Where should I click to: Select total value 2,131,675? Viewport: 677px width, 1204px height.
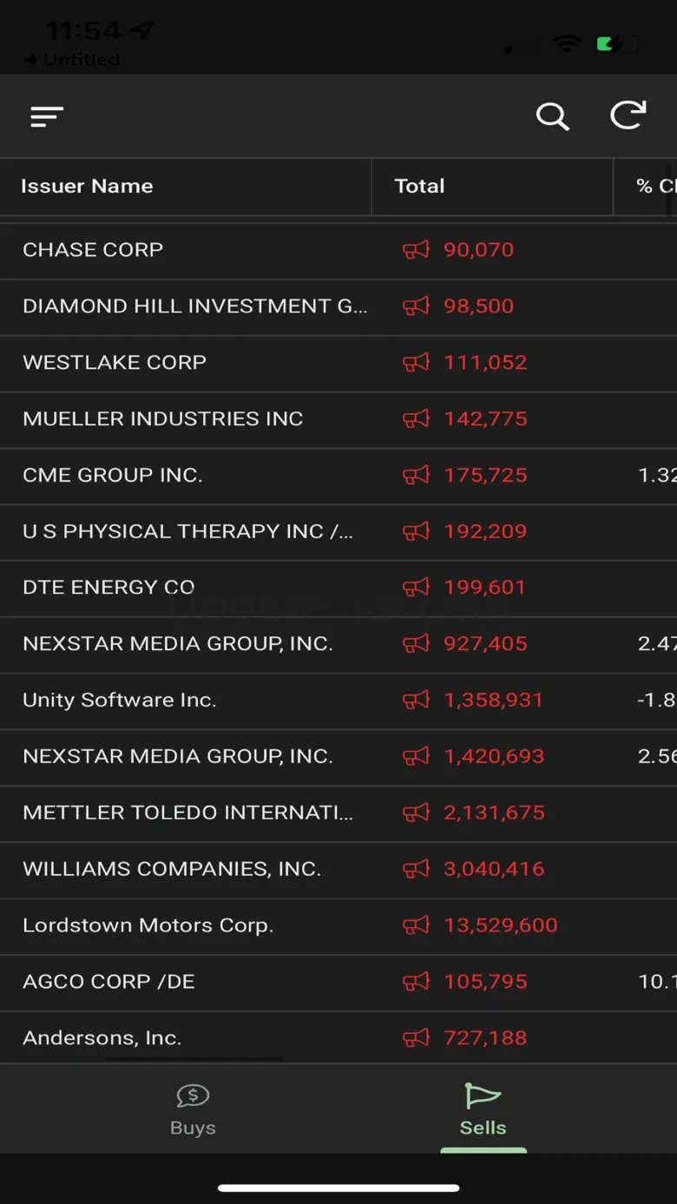pyautogui.click(x=494, y=813)
